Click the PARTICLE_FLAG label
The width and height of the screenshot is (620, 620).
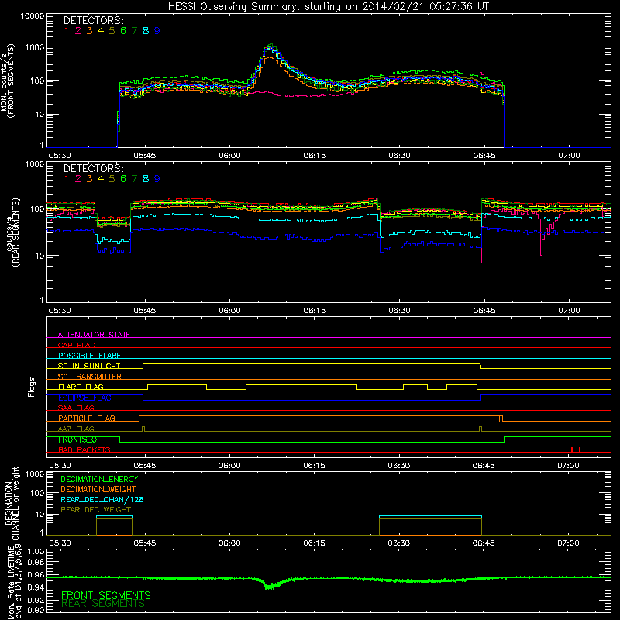coord(87,418)
